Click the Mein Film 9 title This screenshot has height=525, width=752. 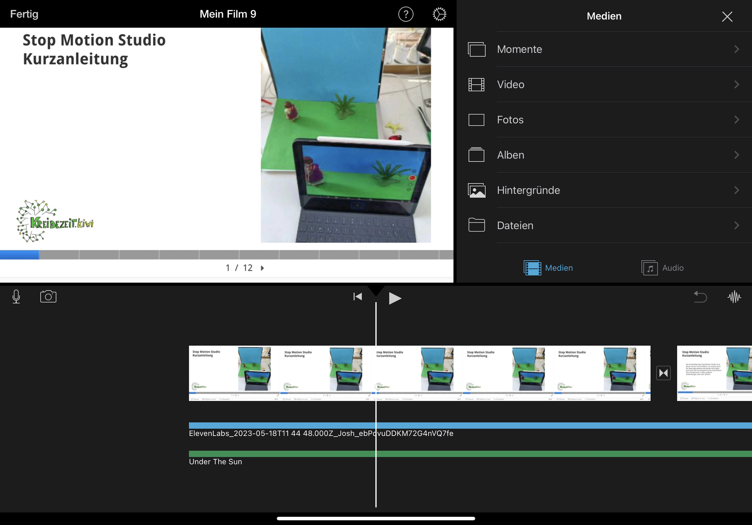pos(228,14)
